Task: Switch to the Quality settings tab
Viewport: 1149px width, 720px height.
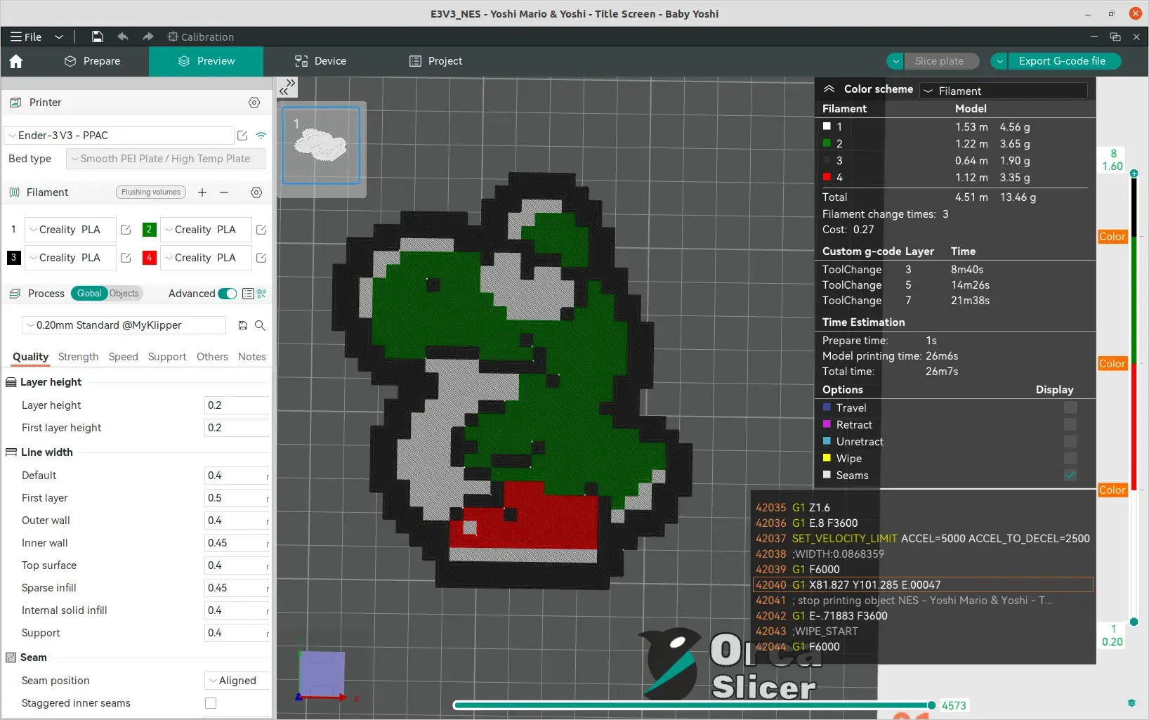Action: click(30, 357)
